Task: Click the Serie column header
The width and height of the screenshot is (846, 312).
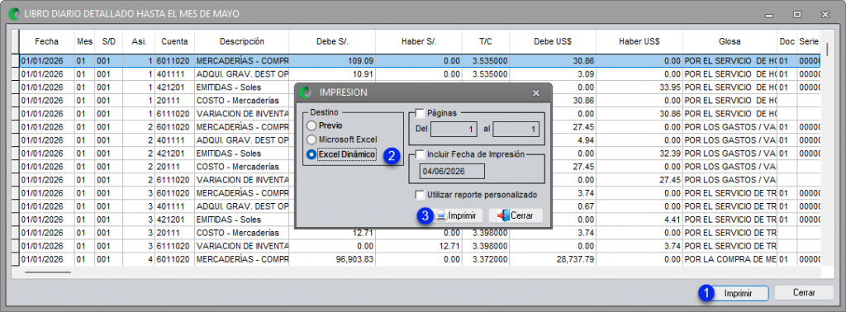Action: click(808, 41)
